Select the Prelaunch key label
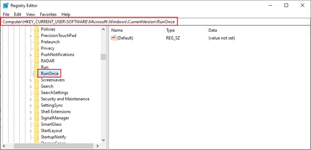311x150 pixels. (x=50, y=42)
